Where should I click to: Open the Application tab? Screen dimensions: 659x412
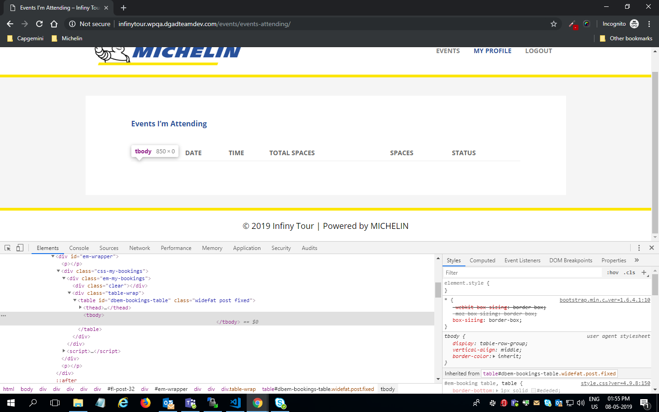(x=247, y=248)
